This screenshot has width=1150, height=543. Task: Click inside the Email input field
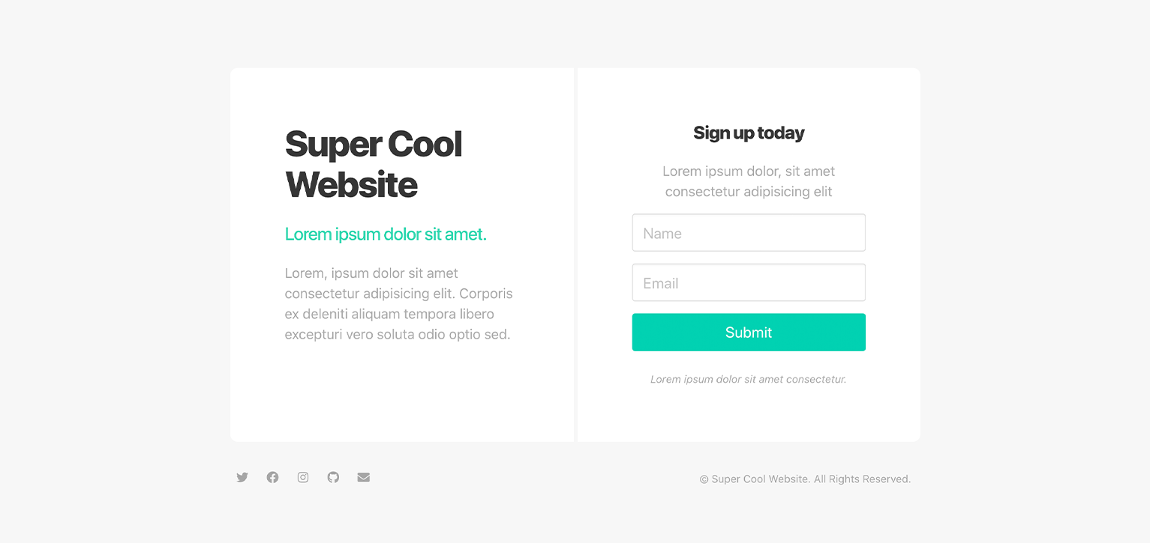coord(749,282)
